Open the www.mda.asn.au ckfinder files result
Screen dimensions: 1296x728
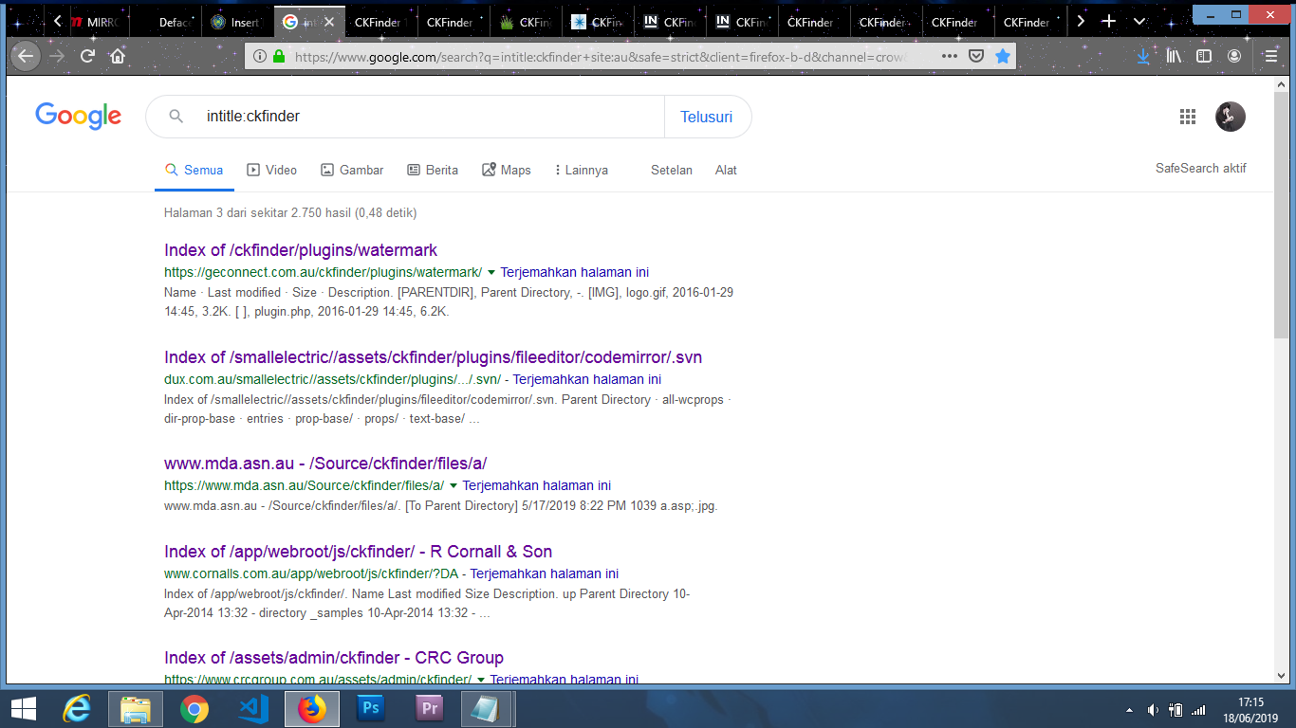click(325, 464)
